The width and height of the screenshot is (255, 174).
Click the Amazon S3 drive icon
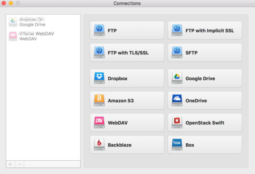[99, 100]
